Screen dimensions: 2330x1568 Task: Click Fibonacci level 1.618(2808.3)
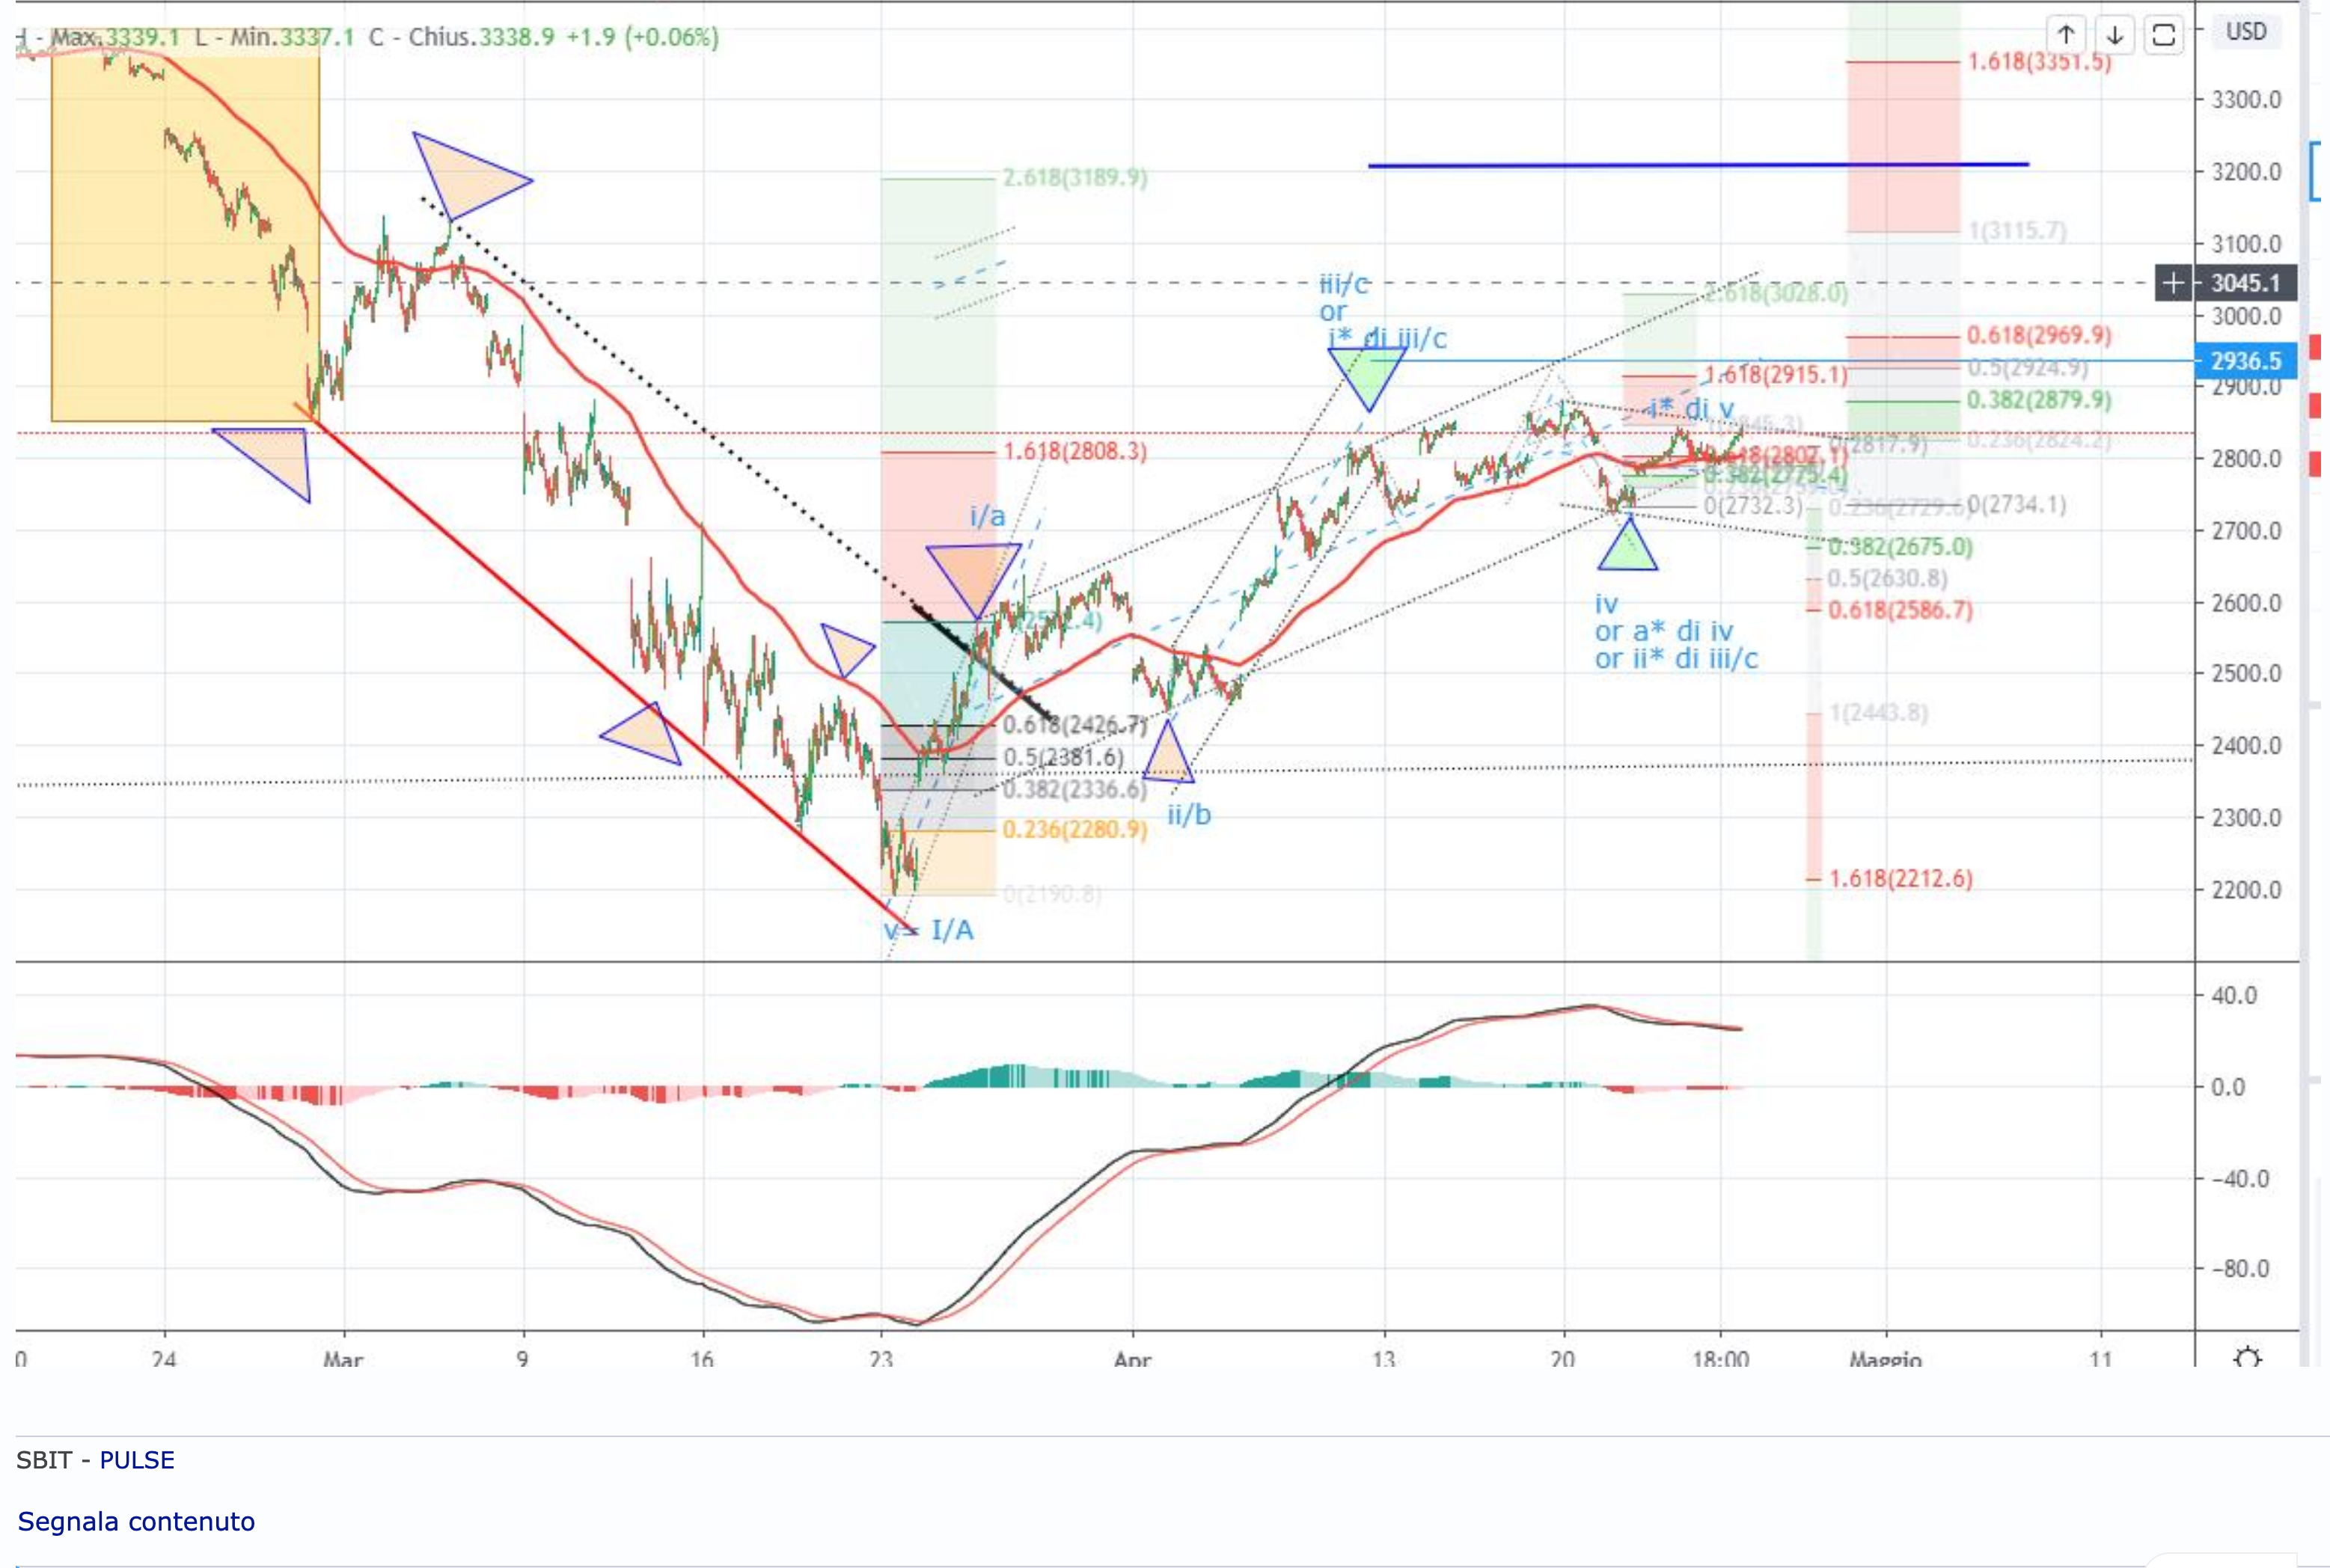(x=1075, y=451)
